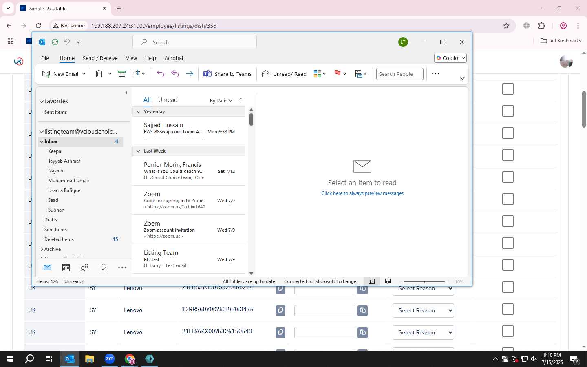Collapse the Last Week message group

138,151
